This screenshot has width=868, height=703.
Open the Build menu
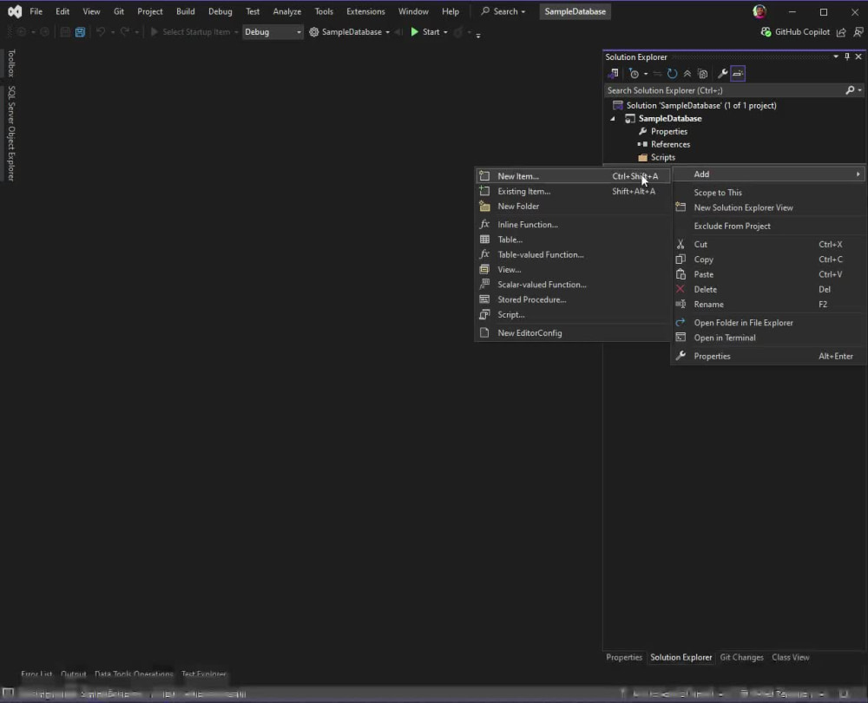[186, 11]
